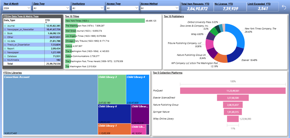Expand the Book row
This screenshot has height=138, width=290.
(5, 33)
